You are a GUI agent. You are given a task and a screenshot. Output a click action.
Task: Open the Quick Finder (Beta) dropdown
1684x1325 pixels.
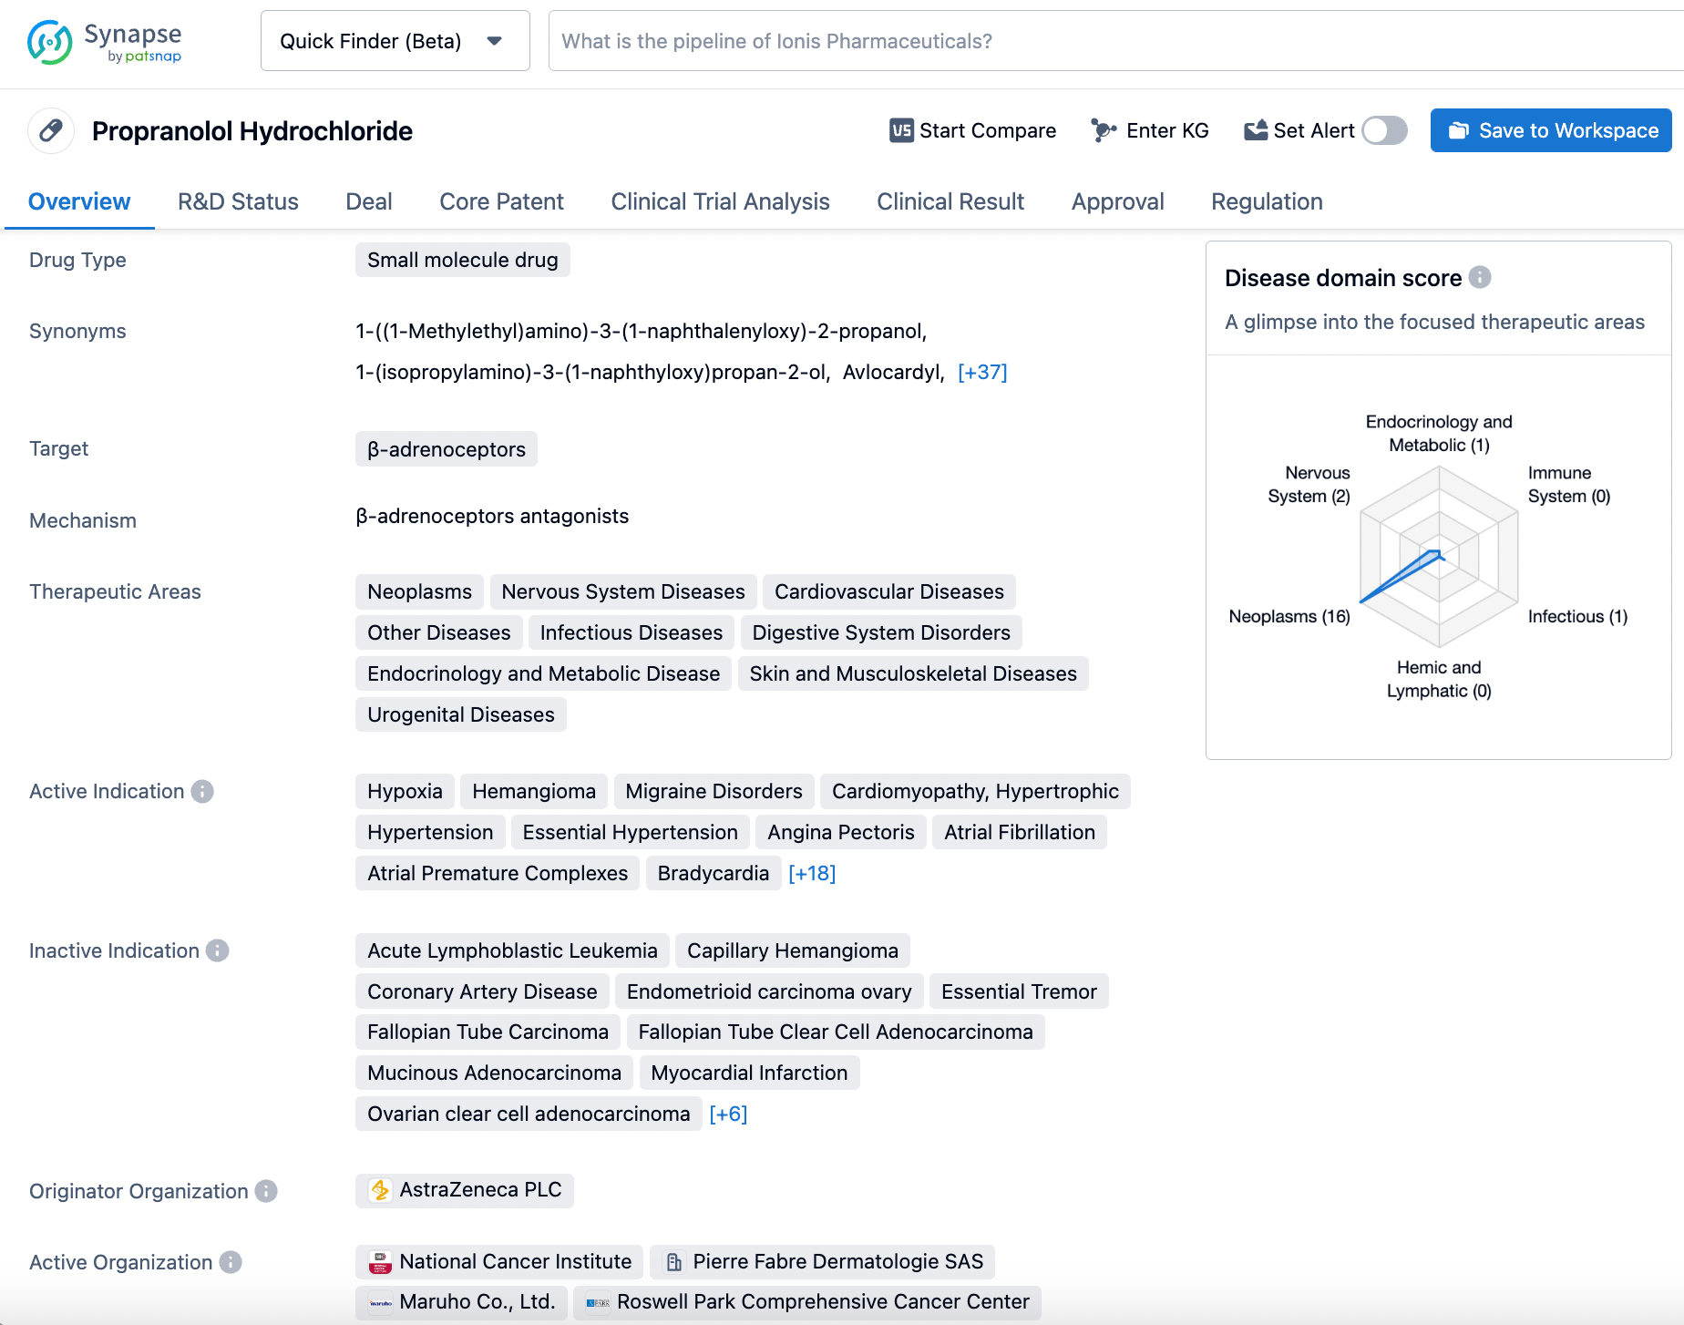[x=395, y=41]
